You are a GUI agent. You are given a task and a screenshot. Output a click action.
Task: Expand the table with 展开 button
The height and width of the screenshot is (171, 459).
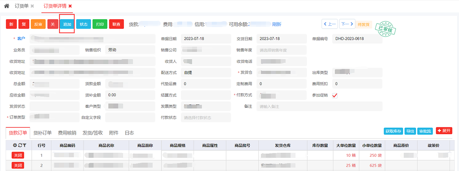pyautogui.click(x=444, y=131)
